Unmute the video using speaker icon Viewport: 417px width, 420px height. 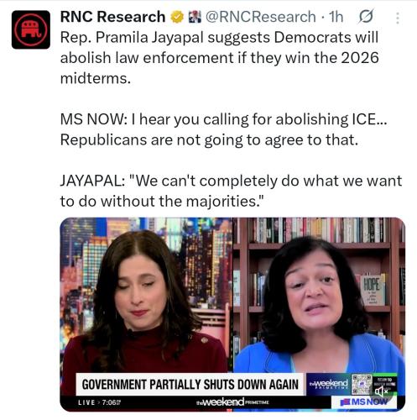[x=382, y=391]
